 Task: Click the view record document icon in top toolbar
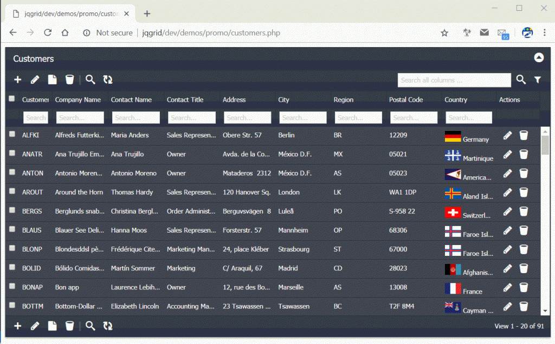52,80
